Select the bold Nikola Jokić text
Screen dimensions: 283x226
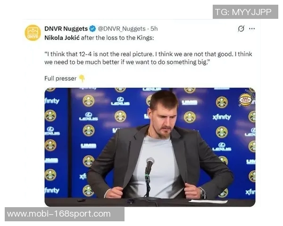pos(62,38)
